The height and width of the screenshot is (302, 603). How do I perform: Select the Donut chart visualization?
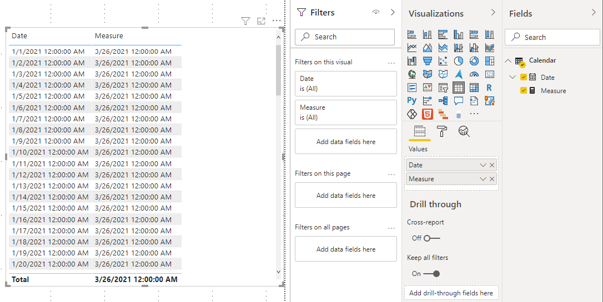click(x=474, y=60)
